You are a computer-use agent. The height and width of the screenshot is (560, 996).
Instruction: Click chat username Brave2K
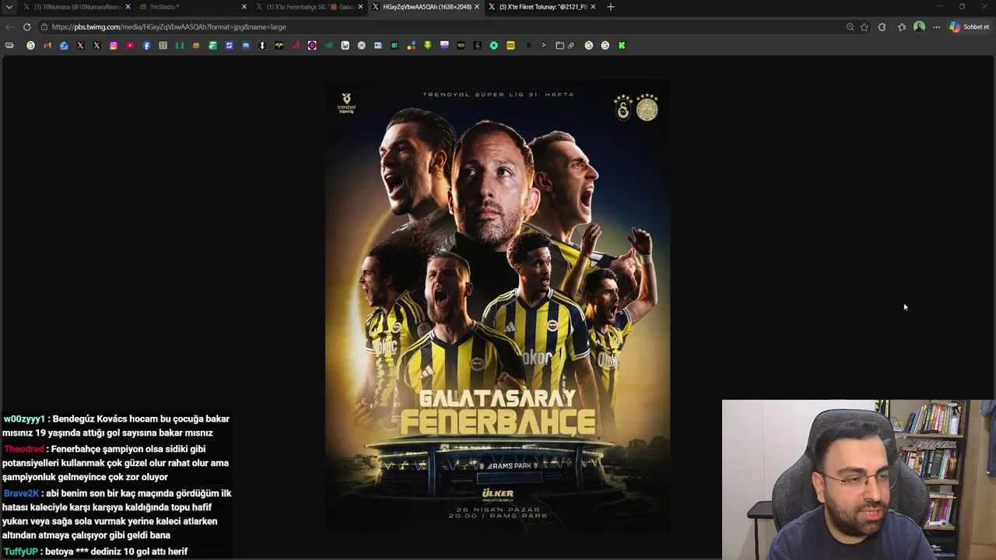click(x=21, y=493)
